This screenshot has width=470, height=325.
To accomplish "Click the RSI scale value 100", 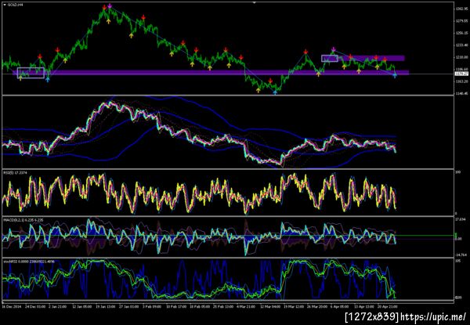I will click(457, 173).
